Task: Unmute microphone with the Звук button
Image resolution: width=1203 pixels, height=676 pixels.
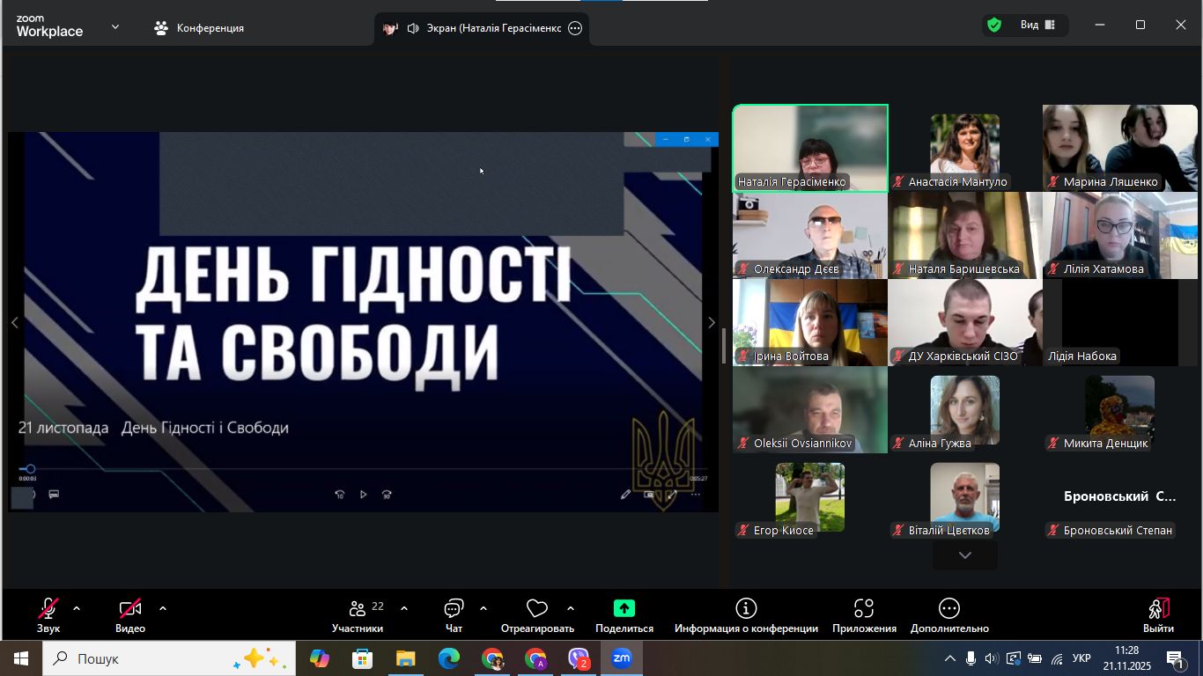Action: tap(48, 614)
